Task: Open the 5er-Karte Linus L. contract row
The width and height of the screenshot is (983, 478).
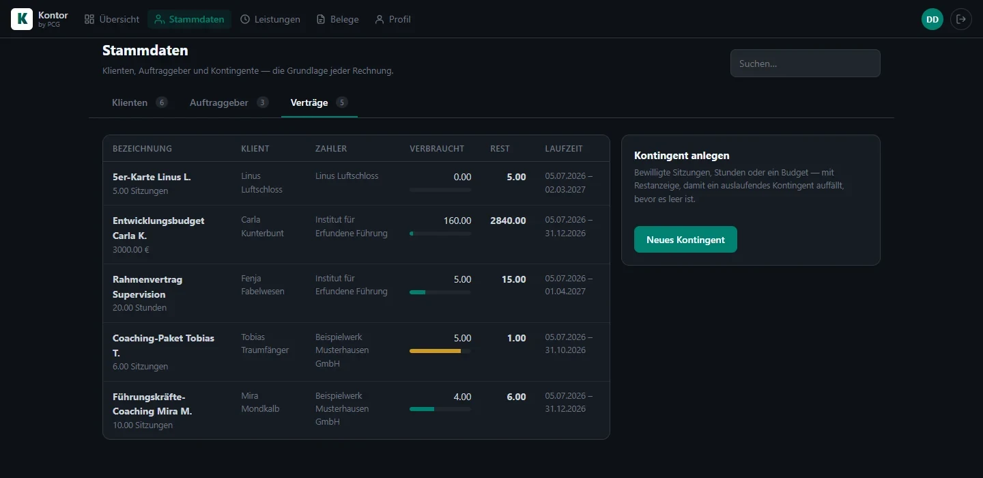Action: [x=356, y=184]
